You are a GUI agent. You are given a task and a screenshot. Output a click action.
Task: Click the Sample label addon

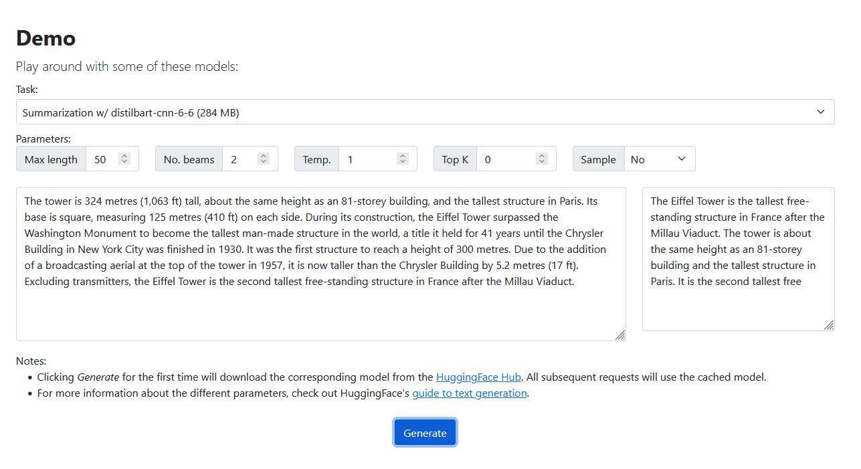point(599,159)
